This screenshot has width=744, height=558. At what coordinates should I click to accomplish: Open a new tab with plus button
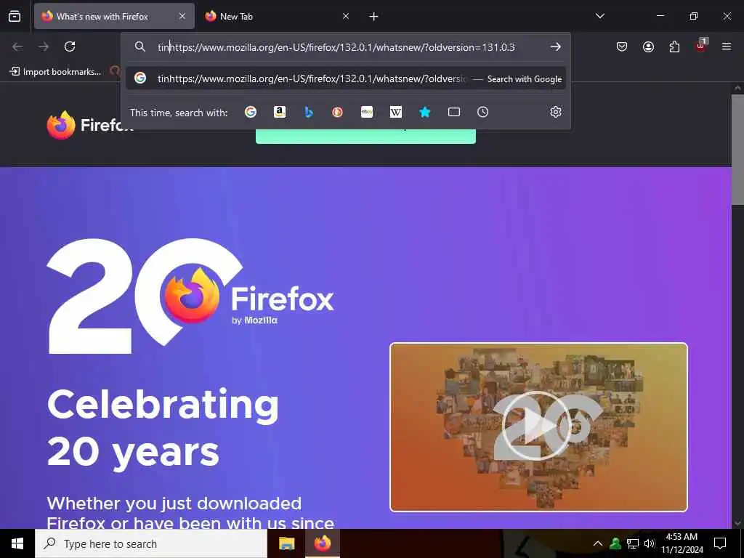click(374, 17)
